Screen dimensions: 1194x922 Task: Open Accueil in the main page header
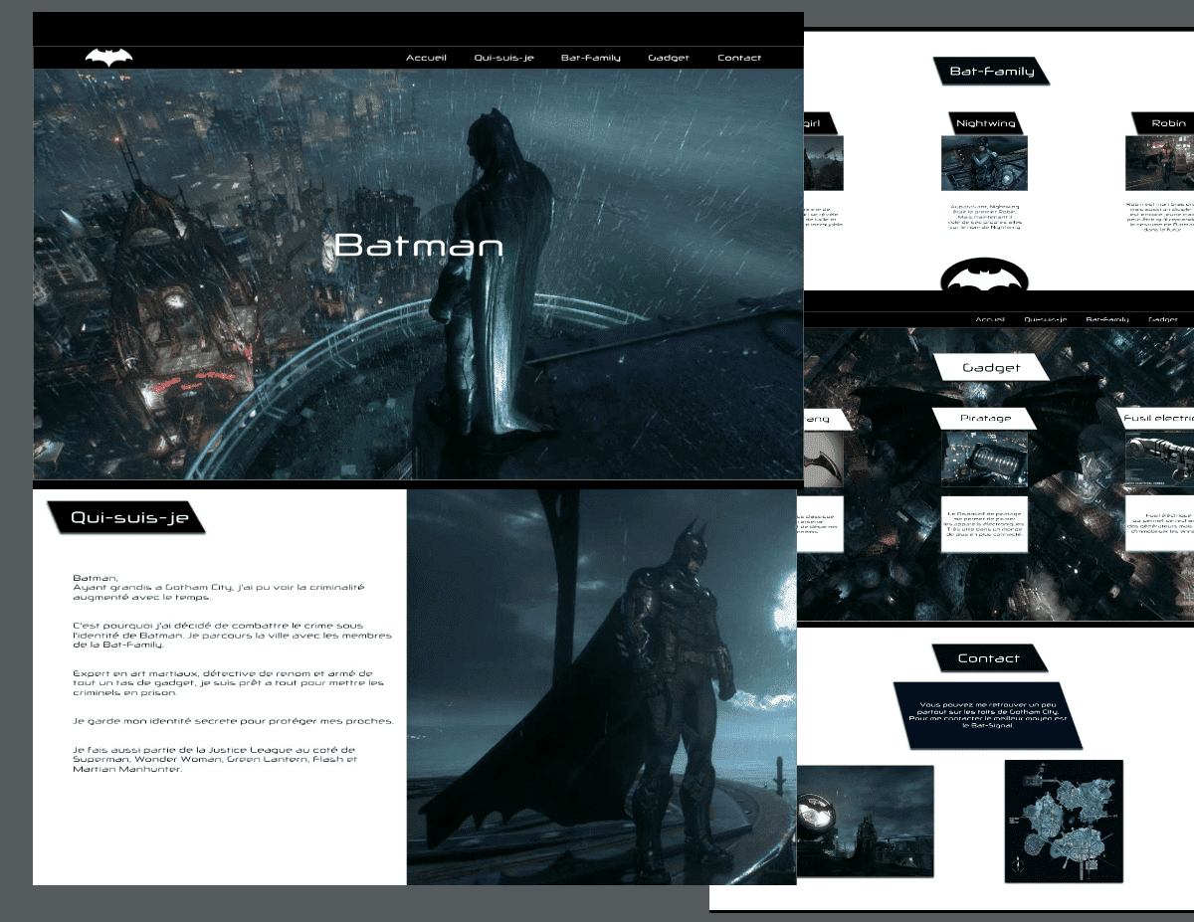[426, 58]
